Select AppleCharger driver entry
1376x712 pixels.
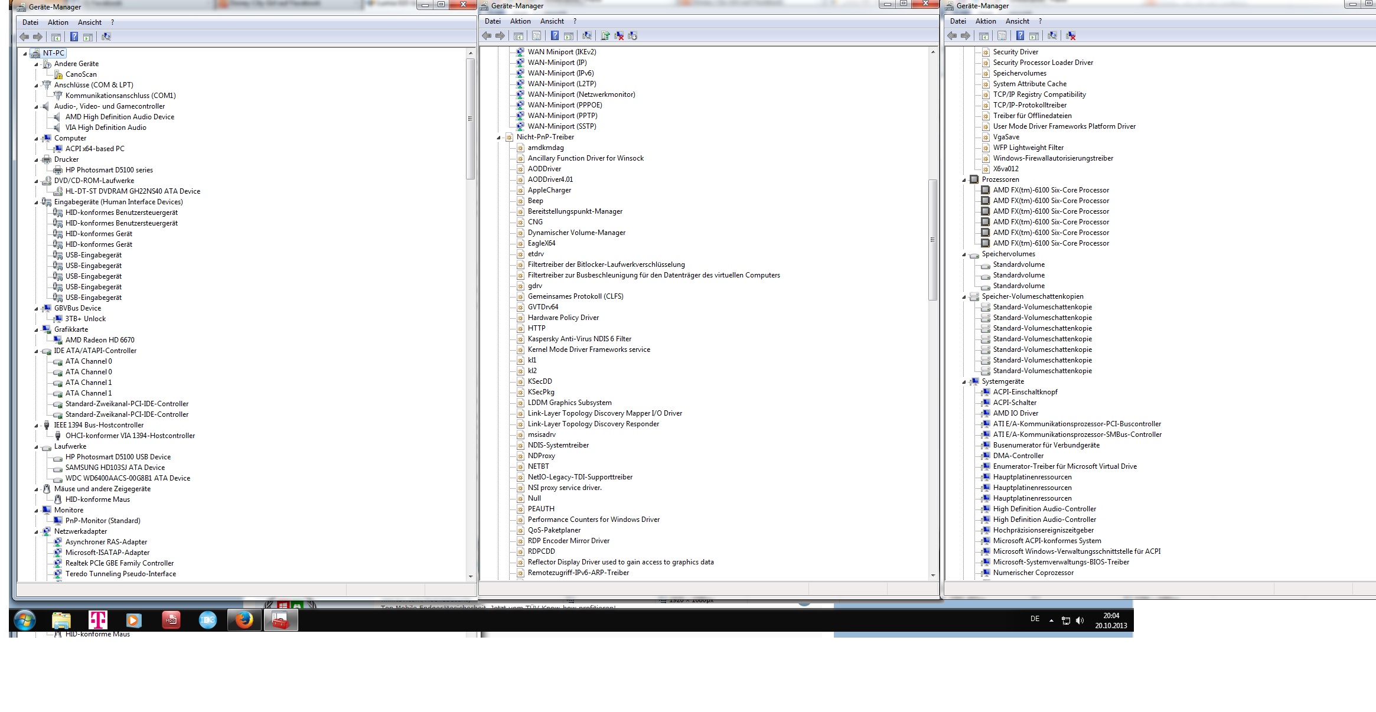(549, 190)
